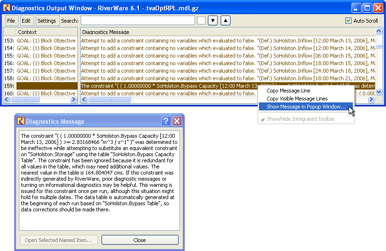Image resolution: width=386 pixels, height=251 pixels.
Task: Click Context pane right scroll arrow
Action: (73, 100)
